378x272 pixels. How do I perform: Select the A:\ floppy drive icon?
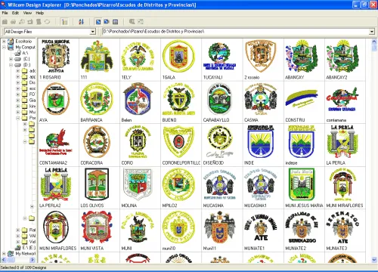click(17, 53)
